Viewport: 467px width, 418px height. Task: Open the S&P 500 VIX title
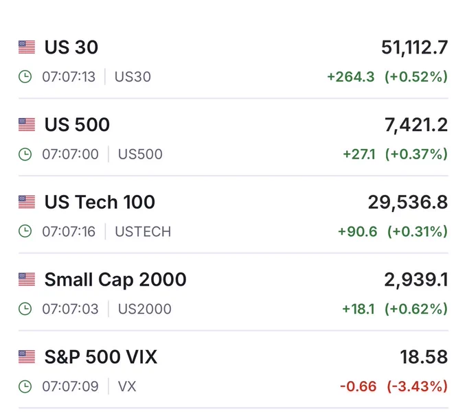(x=101, y=357)
